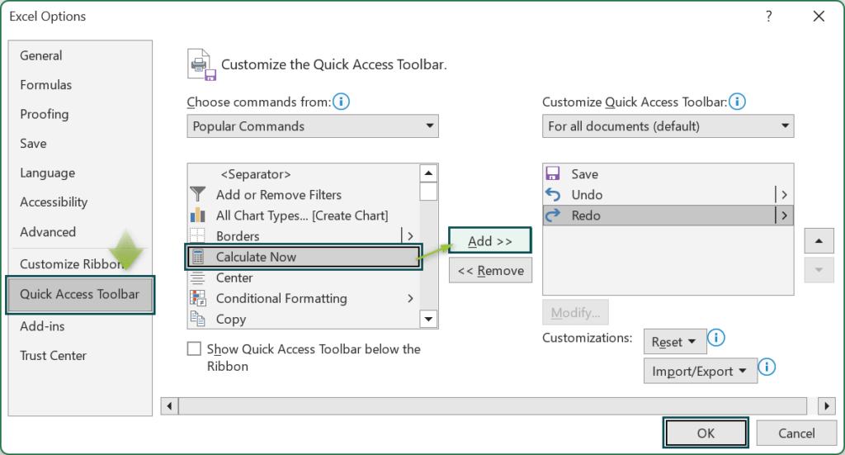This screenshot has height=455, width=845.
Task: Click the Redo arrow icon
Action: [553, 215]
